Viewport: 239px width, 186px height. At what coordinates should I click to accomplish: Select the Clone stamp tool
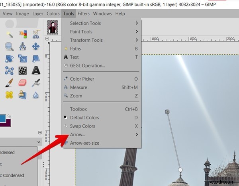point(23,95)
